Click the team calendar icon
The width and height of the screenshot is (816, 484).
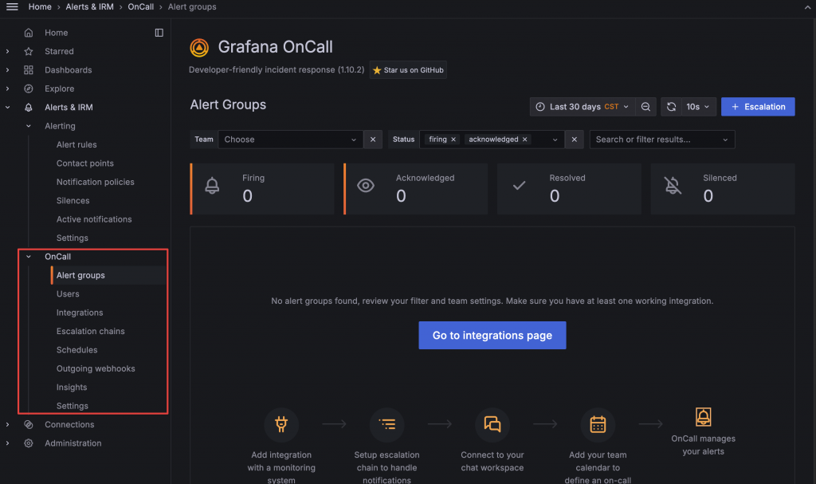pyautogui.click(x=598, y=425)
